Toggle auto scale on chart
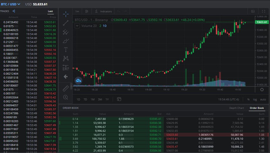 pos(263,99)
